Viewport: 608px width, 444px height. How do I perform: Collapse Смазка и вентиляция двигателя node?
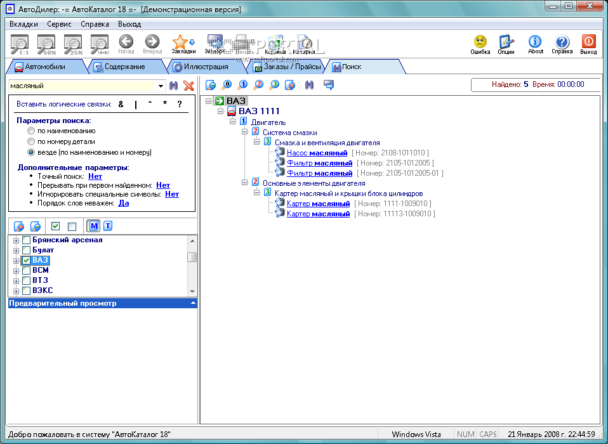(x=256, y=142)
